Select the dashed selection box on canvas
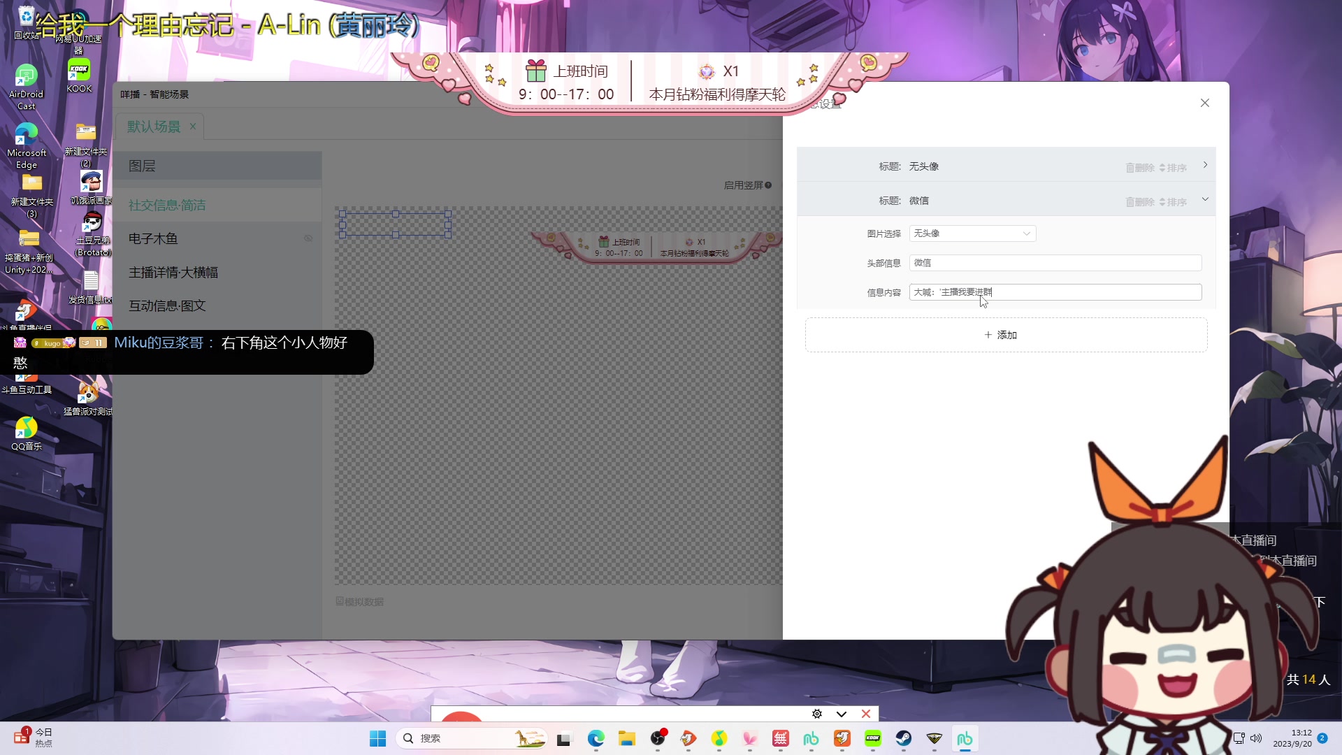Screen dimensions: 1342x755 coord(396,224)
